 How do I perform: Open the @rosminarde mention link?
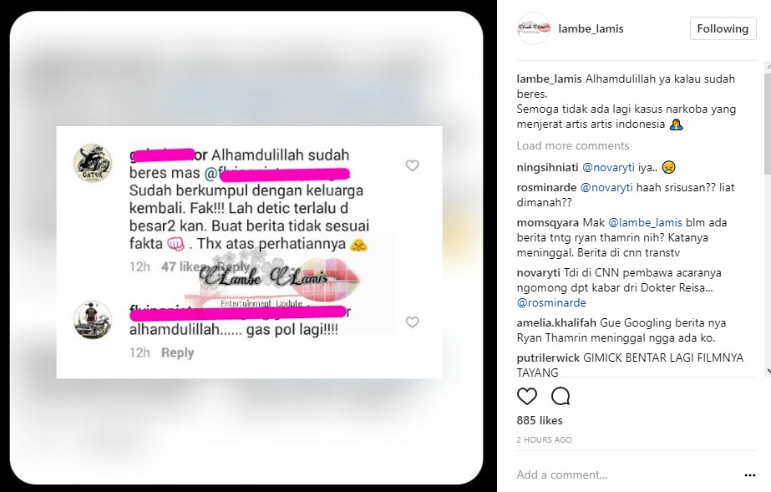[x=551, y=302]
